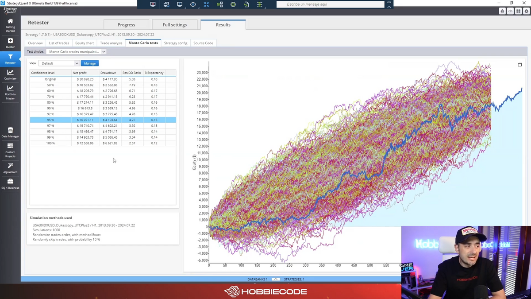Click the green circle record icon
The width and height of the screenshot is (531, 299).
point(233,4)
